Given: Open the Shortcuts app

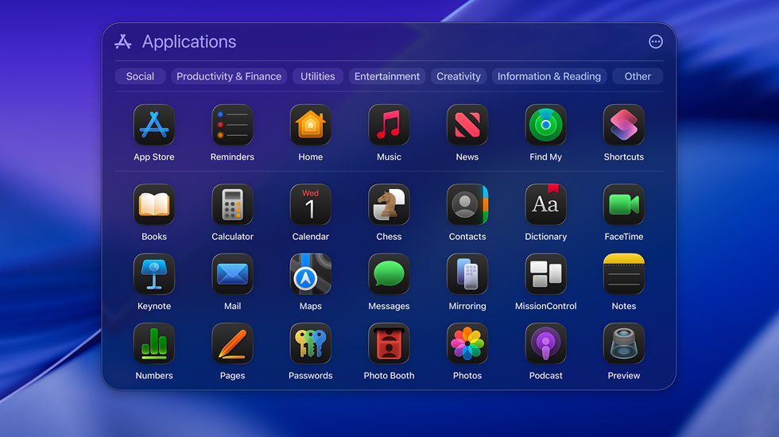Looking at the screenshot, I should 624,126.
